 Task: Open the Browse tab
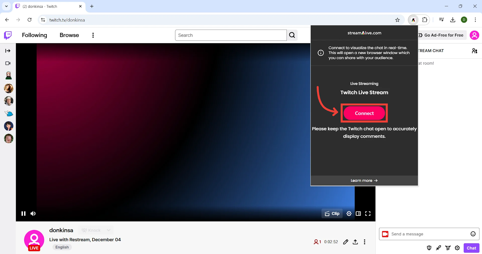[69, 35]
